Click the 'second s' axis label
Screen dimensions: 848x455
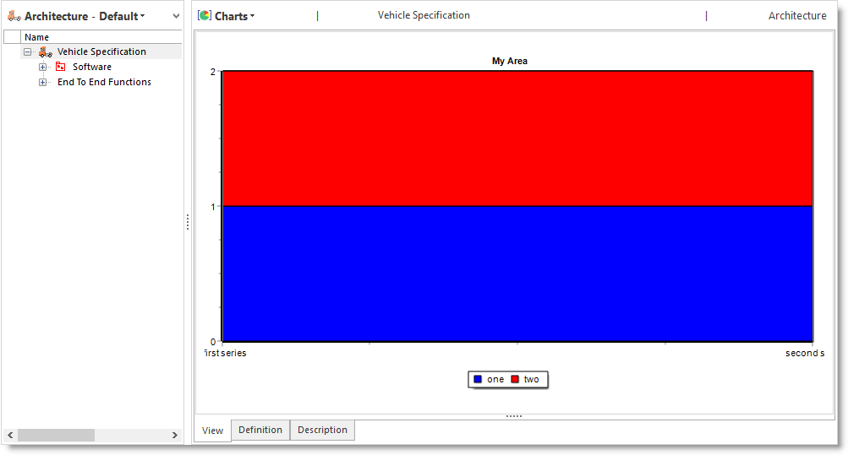pyautogui.click(x=805, y=353)
